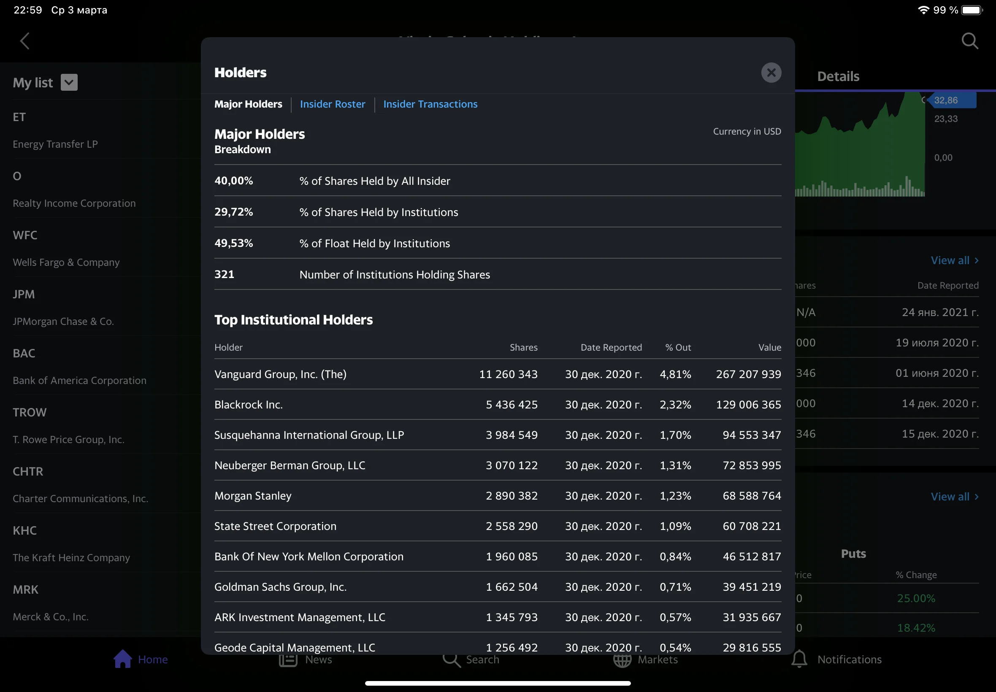Click Vanguard's 267 207 939 value cell
The image size is (996, 692).
click(748, 374)
